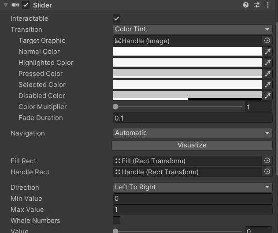Click the Normal Color label

39,52
